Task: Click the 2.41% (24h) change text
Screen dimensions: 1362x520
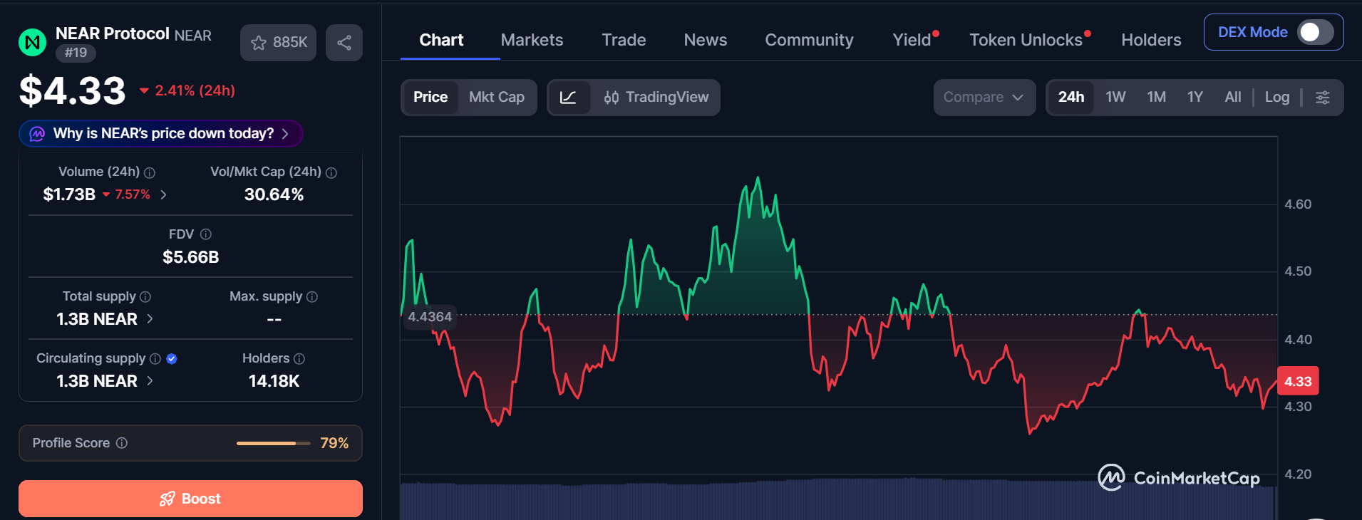Action: [x=195, y=90]
